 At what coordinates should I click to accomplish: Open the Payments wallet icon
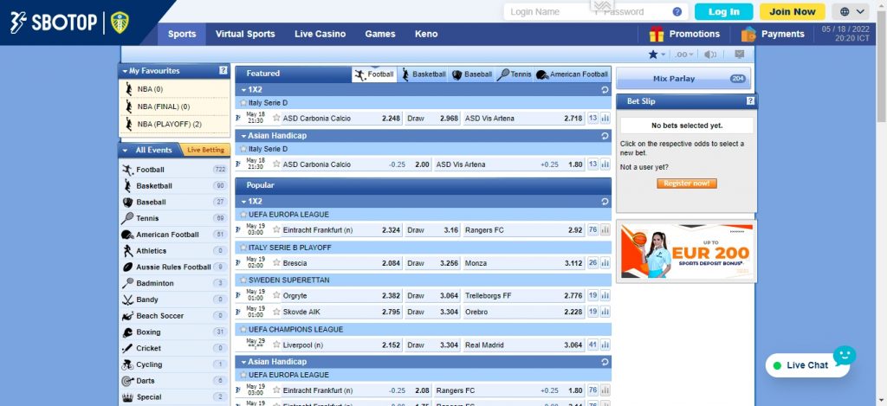coord(748,34)
